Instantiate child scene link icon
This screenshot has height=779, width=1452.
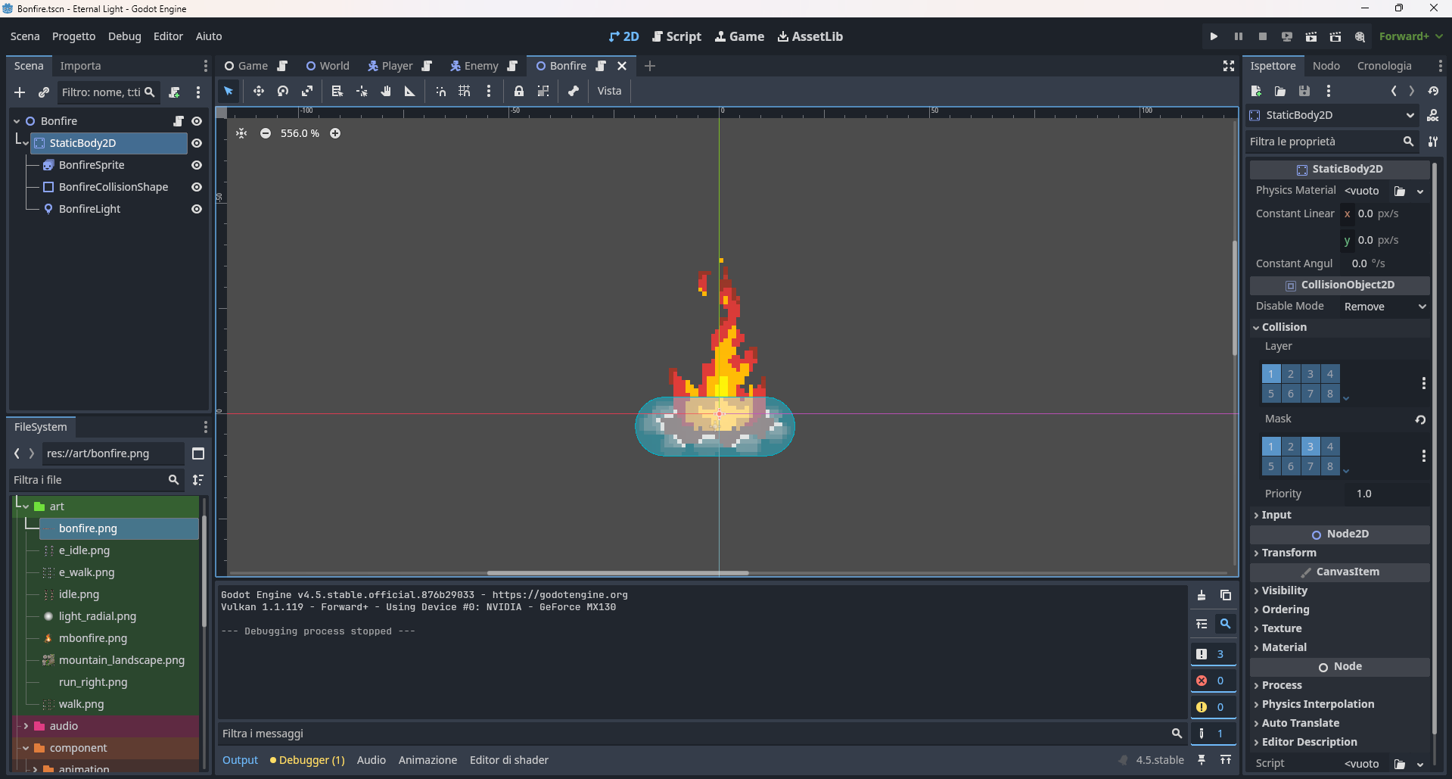click(x=44, y=92)
